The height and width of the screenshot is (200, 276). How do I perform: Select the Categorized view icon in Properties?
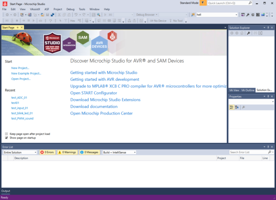click(x=232, y=107)
